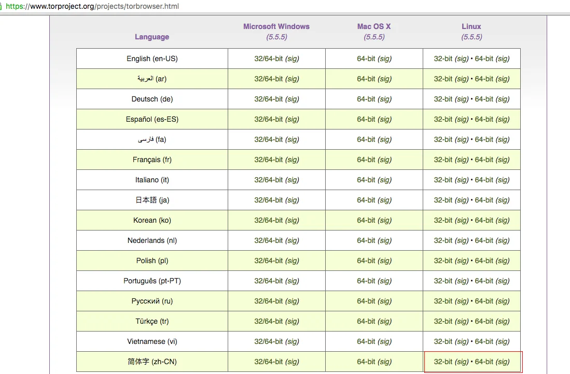Open sig for Türkçe Linux 64-bit
This screenshot has height=374, width=570.
pos(503,321)
